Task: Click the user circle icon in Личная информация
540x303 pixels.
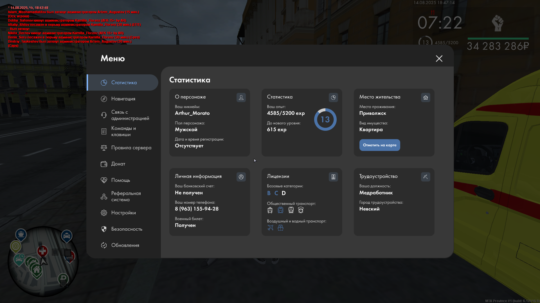Action: pos(241,177)
